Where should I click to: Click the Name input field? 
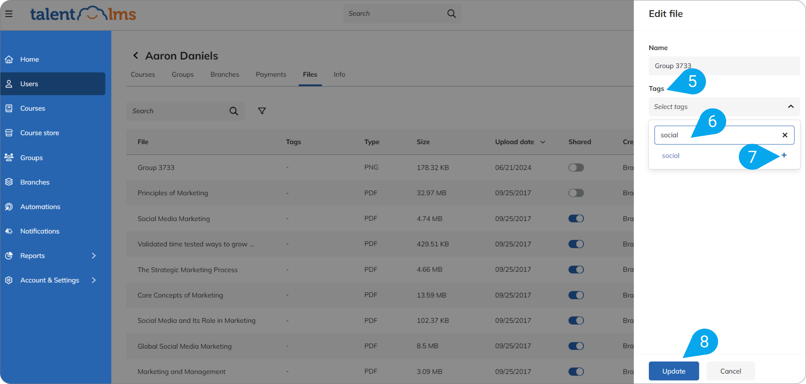(x=724, y=66)
